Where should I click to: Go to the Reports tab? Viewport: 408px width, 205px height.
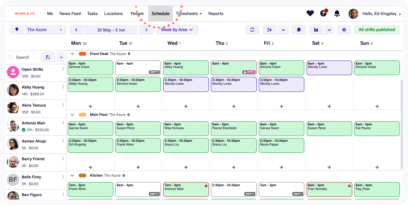click(216, 14)
